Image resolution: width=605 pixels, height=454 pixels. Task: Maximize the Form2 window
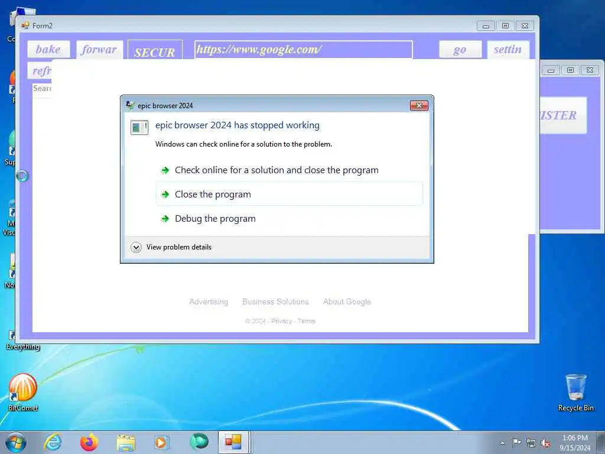click(506, 26)
